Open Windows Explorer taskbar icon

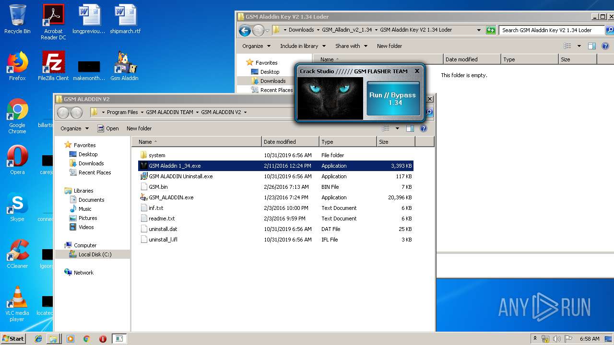pos(53,339)
